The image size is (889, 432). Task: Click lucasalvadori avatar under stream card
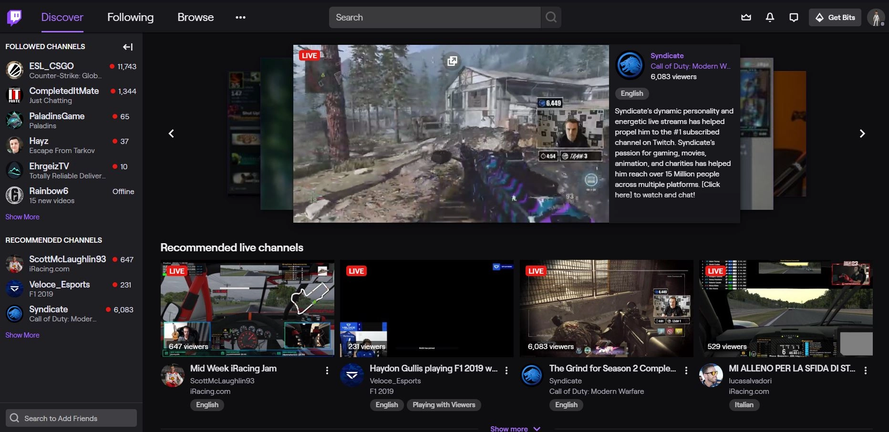click(711, 375)
